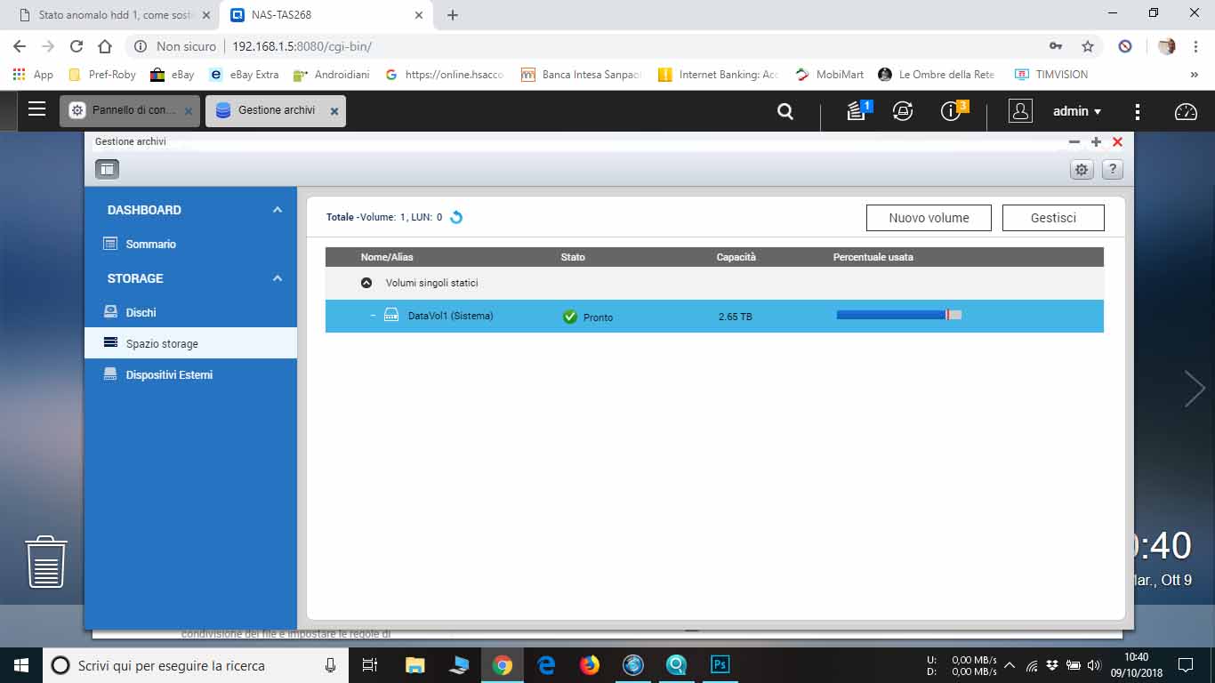Click the Nuovo volume button

929,218
